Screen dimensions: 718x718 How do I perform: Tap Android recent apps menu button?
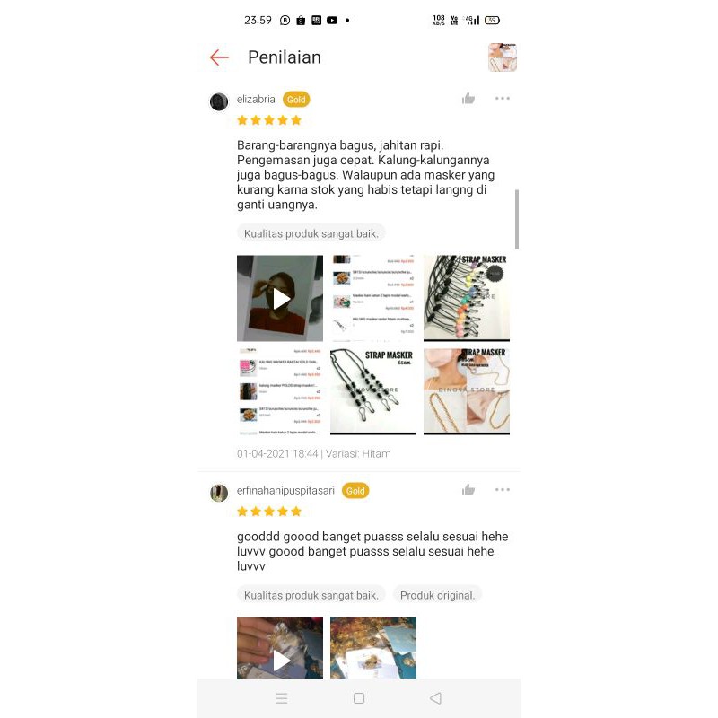pyautogui.click(x=282, y=698)
